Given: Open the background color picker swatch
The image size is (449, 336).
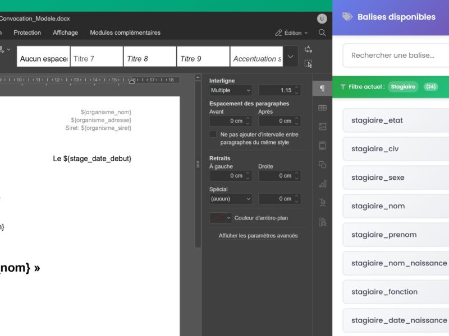Looking at the screenshot, I should [220, 218].
